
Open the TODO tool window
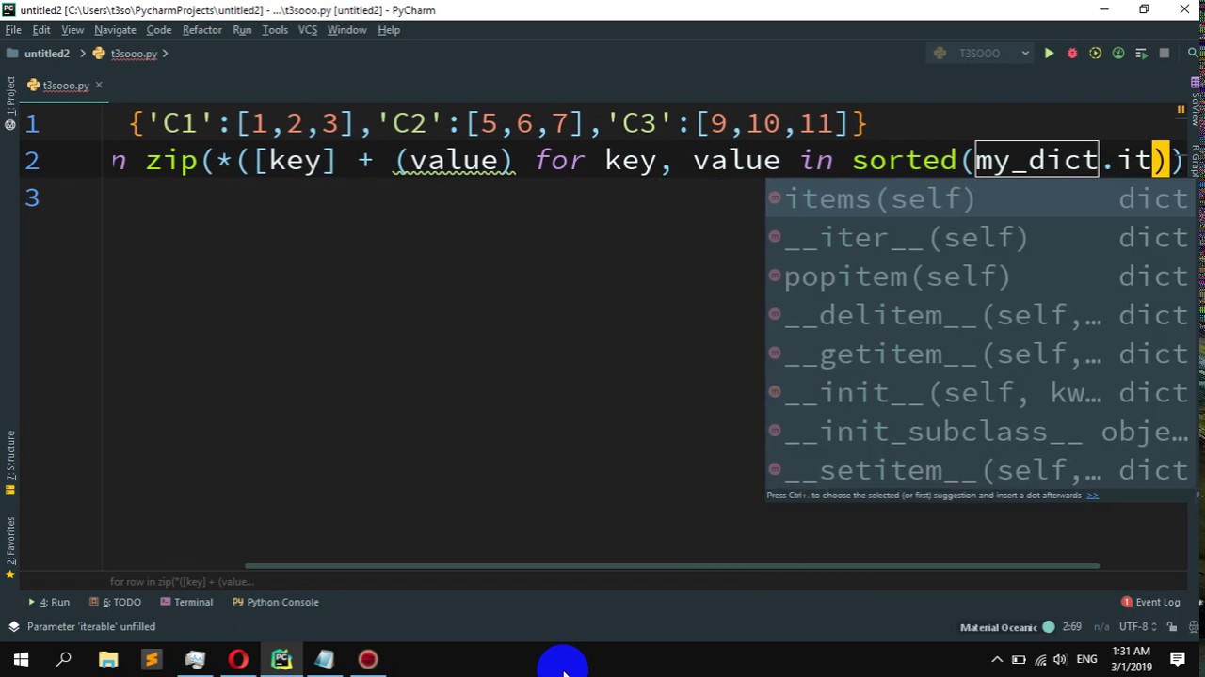(x=116, y=602)
